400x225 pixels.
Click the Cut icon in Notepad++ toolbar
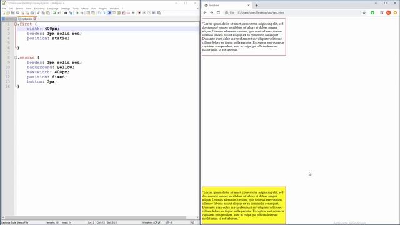pos(39,13)
